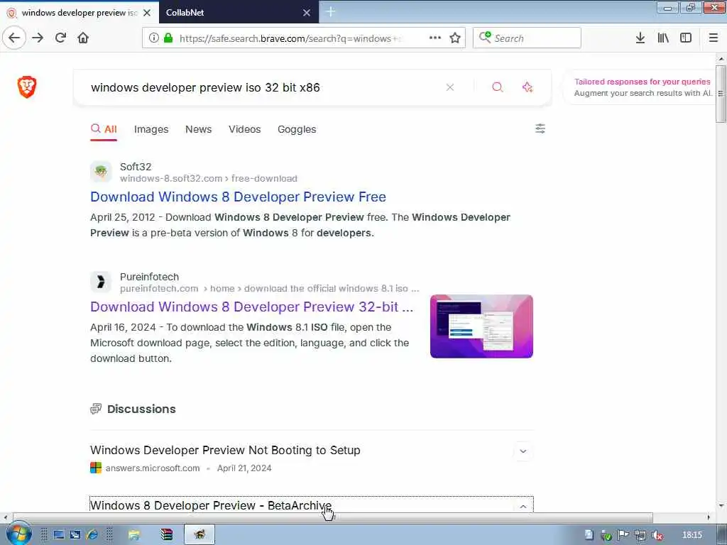
Task: Click the Pureinfotech site favicon
Action: tap(101, 282)
